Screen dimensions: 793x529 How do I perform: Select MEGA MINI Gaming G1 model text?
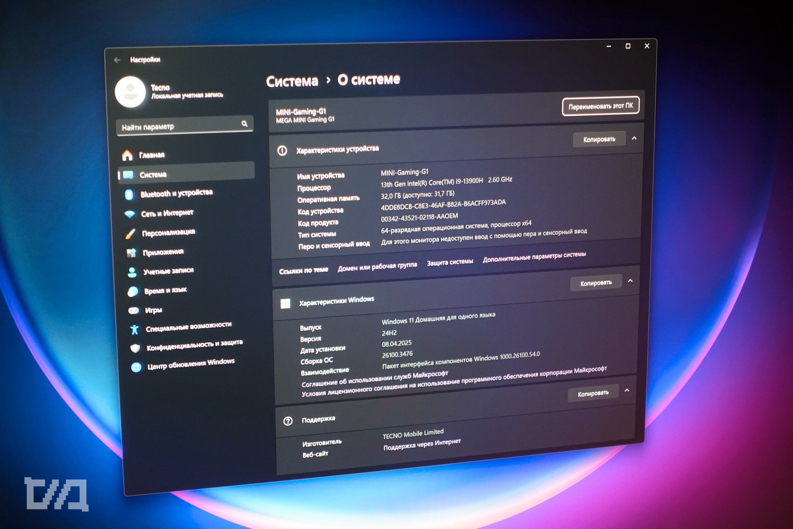click(305, 120)
